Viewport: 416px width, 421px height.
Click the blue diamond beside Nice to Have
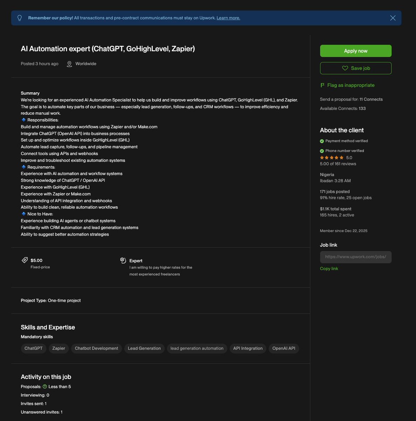(23, 214)
